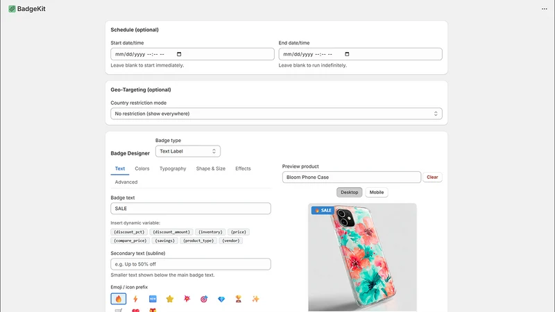Open the Country restriction mode dropdown

click(x=276, y=114)
